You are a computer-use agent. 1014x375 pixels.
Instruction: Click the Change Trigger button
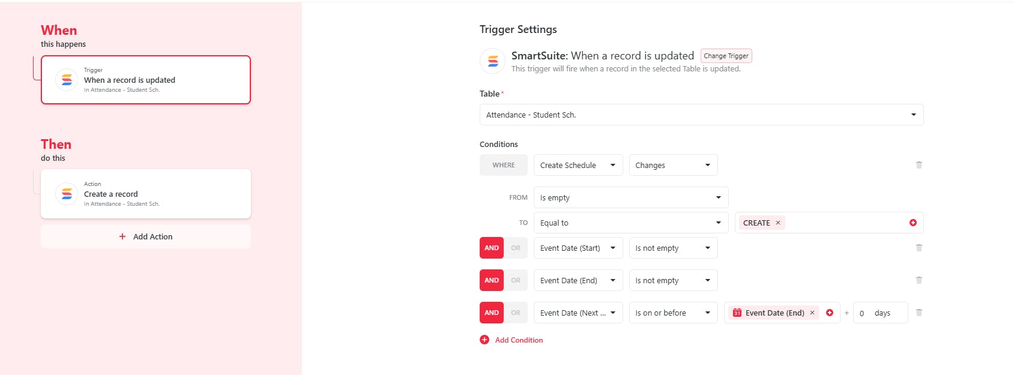pyautogui.click(x=726, y=56)
